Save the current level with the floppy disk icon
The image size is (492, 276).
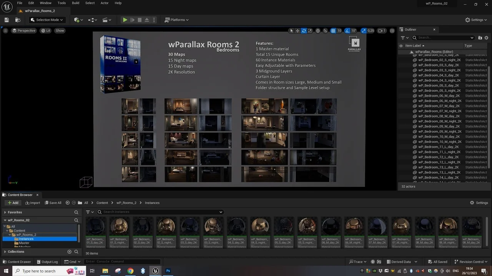point(7,20)
